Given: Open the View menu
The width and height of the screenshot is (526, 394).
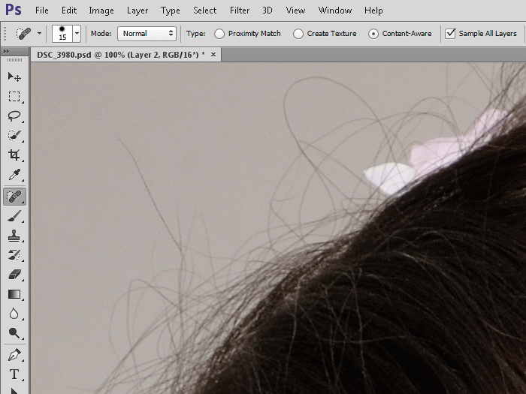Looking at the screenshot, I should coord(295,11).
